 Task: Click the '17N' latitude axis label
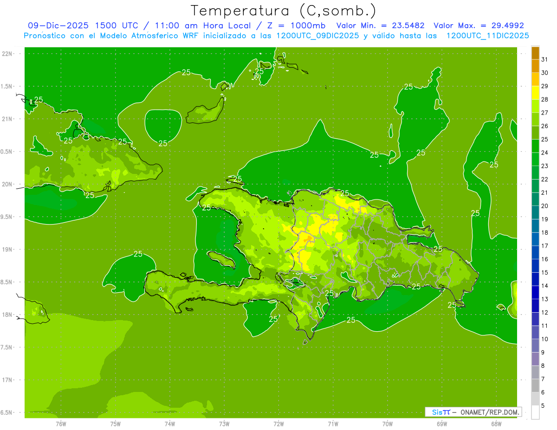click(7, 380)
